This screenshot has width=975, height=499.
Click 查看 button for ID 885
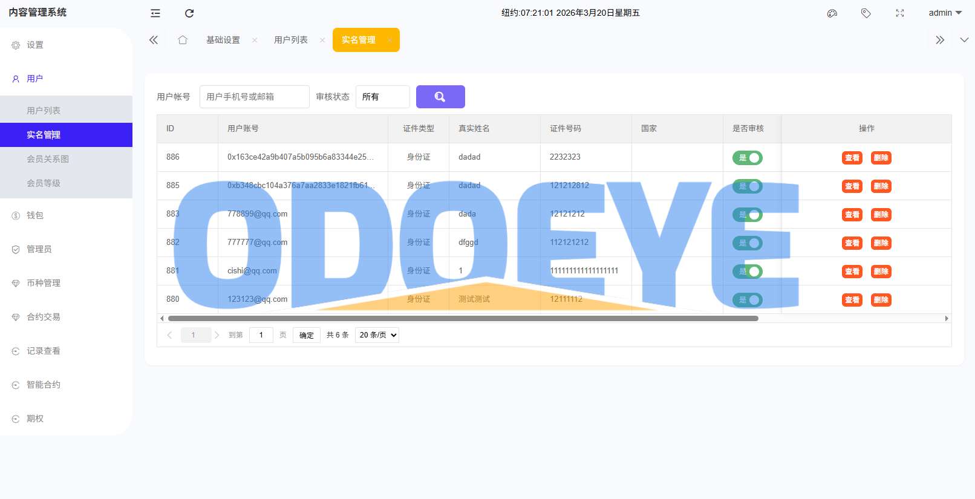coord(852,186)
